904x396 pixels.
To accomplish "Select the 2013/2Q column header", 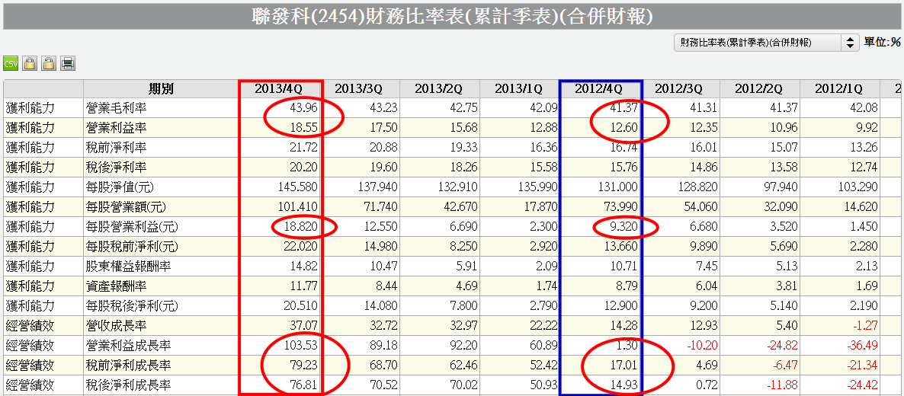I will tap(439, 89).
